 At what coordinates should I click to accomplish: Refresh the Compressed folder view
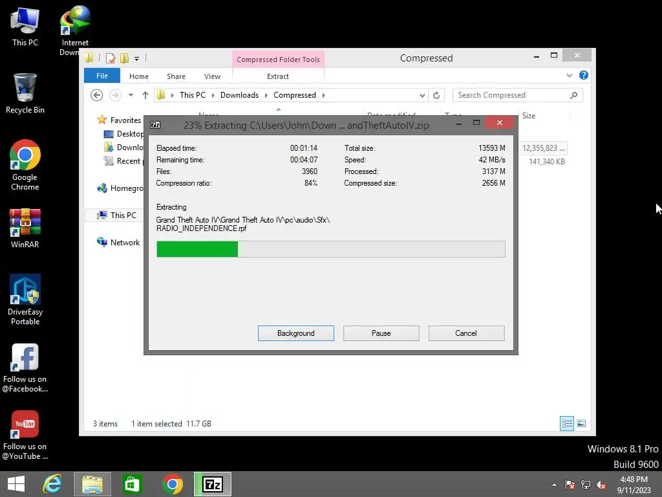pyautogui.click(x=436, y=95)
